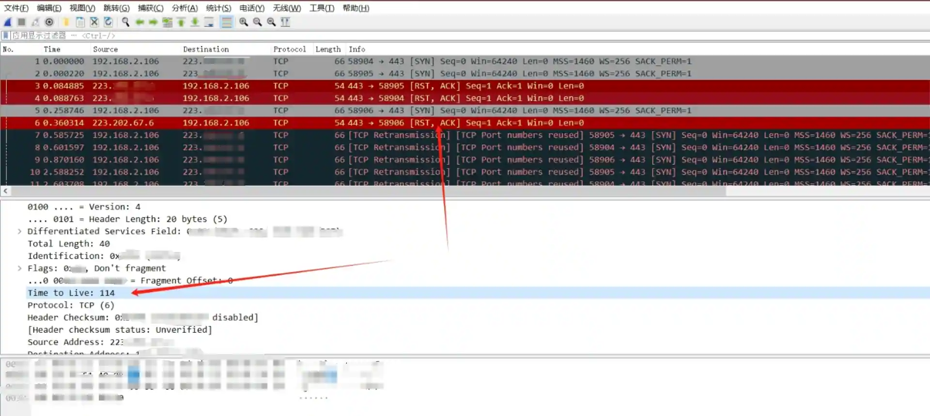Stop the running packet capture
Image resolution: width=930 pixels, height=416 pixels.
pos(21,22)
